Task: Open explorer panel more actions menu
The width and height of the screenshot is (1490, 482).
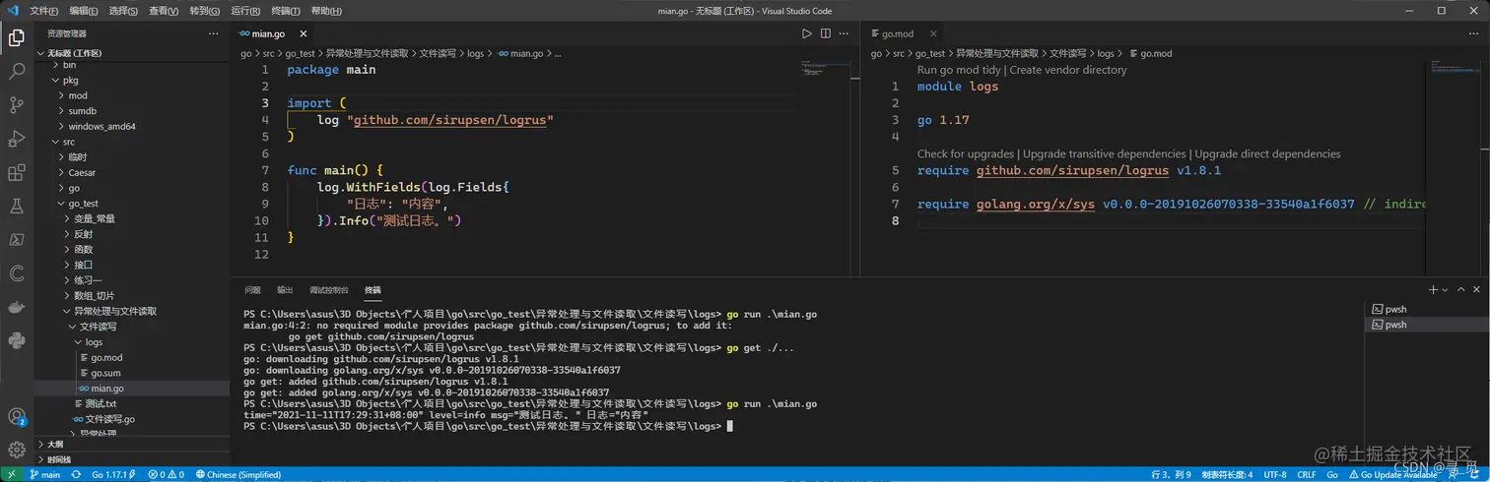Action: [x=213, y=33]
